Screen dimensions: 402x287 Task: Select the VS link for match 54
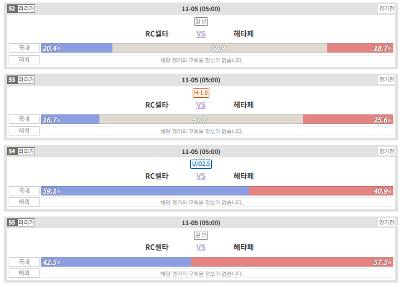tap(201, 176)
